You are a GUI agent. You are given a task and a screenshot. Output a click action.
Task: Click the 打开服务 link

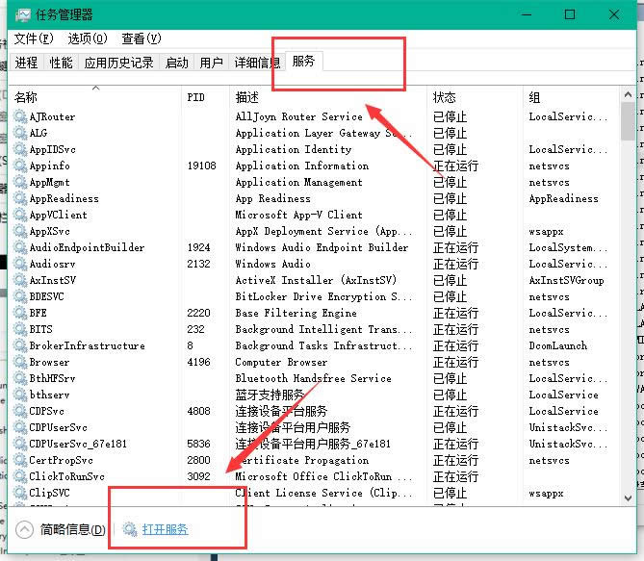point(165,529)
